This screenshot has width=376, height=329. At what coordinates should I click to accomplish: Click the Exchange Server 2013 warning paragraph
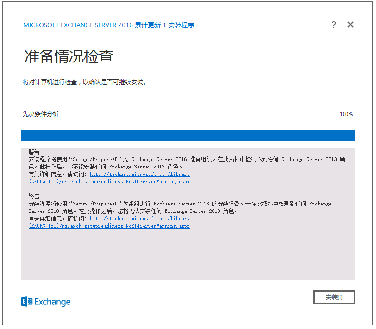pyautogui.click(x=185, y=163)
